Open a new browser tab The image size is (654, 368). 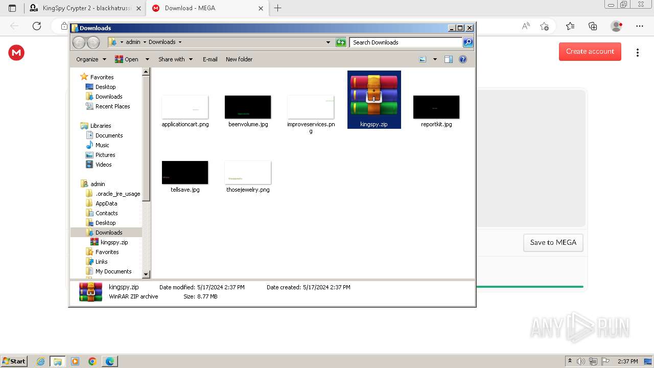tap(278, 8)
